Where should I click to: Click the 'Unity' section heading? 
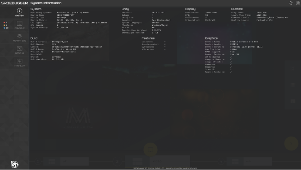[125, 9]
